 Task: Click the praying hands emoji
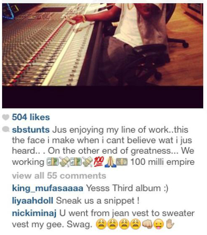(111, 162)
